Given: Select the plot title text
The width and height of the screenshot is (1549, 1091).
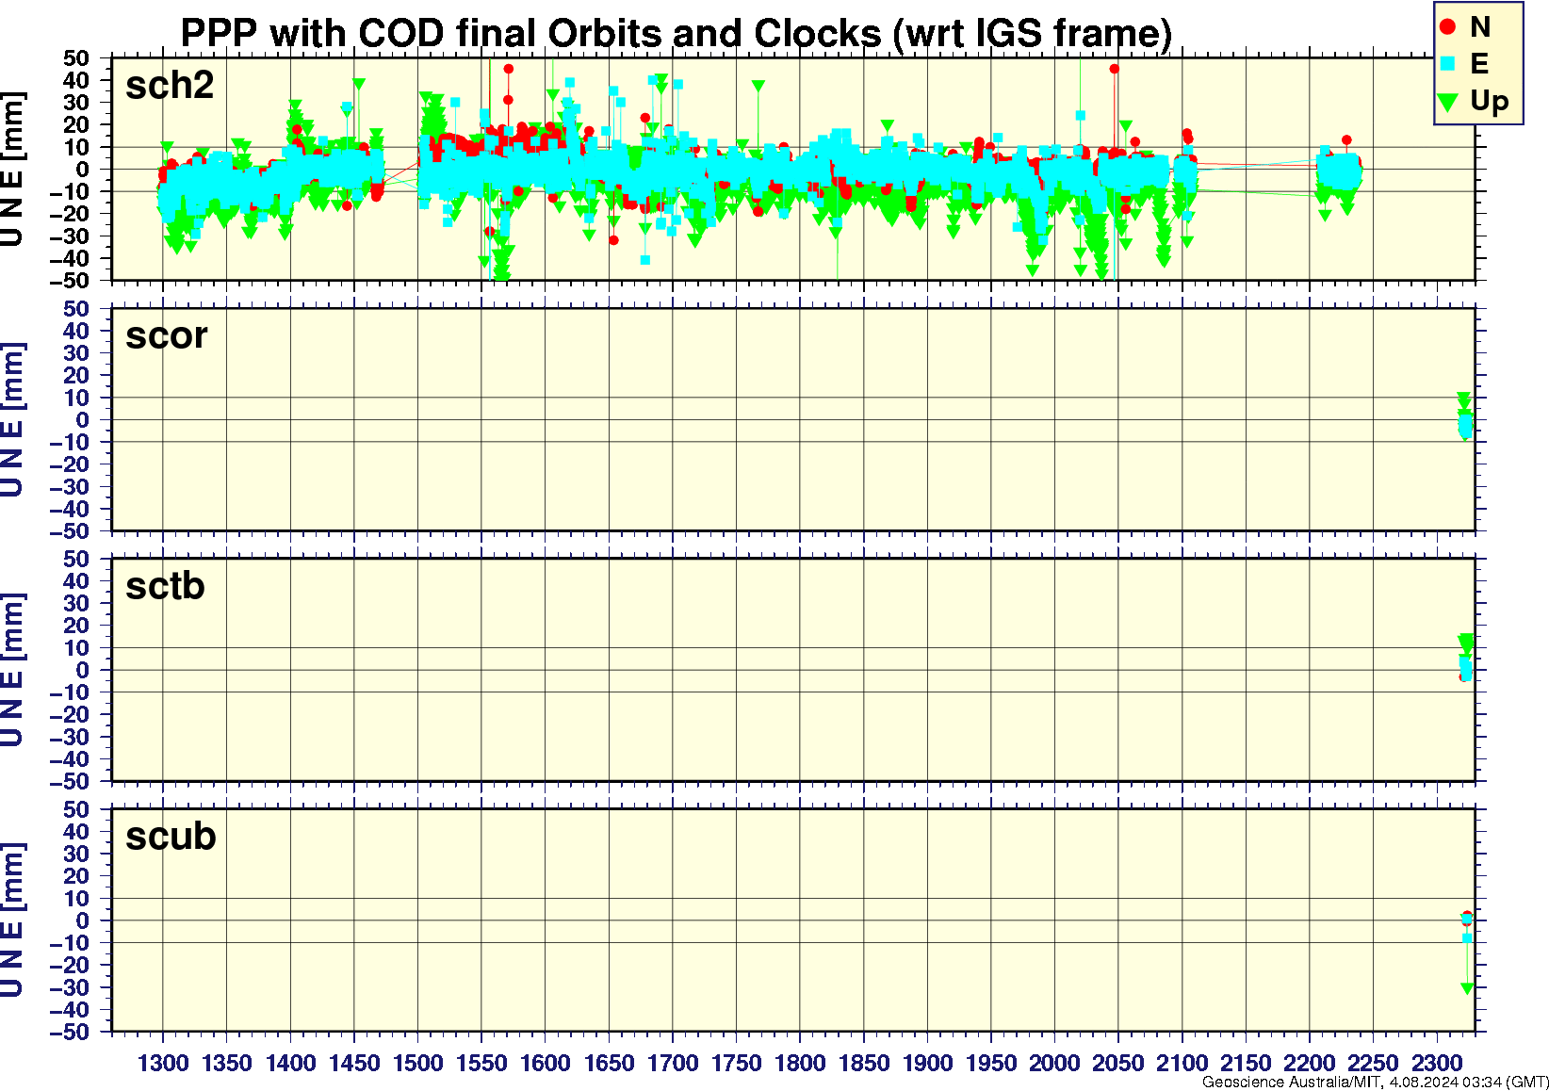Looking at the screenshot, I should 676,33.
